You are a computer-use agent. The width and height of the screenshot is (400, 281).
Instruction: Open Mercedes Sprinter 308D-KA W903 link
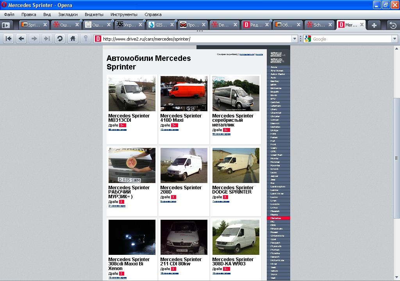[233, 261]
